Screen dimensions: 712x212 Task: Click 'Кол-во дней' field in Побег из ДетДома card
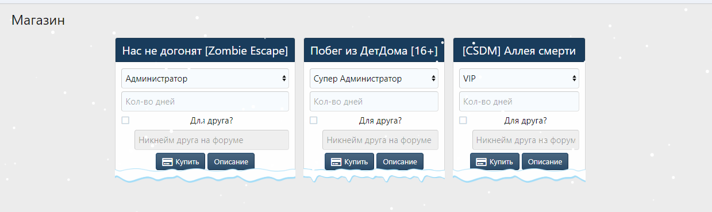(x=374, y=102)
